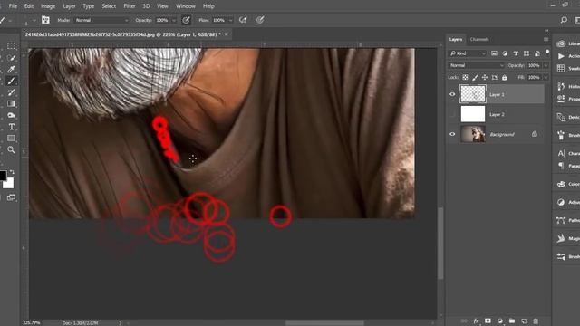Add a layer style with fx icon
The height and width of the screenshot is (326, 580).
pos(476,321)
